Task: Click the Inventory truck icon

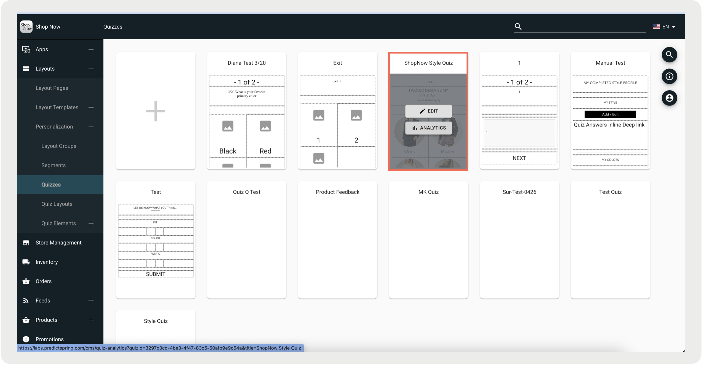Action: [x=26, y=262]
